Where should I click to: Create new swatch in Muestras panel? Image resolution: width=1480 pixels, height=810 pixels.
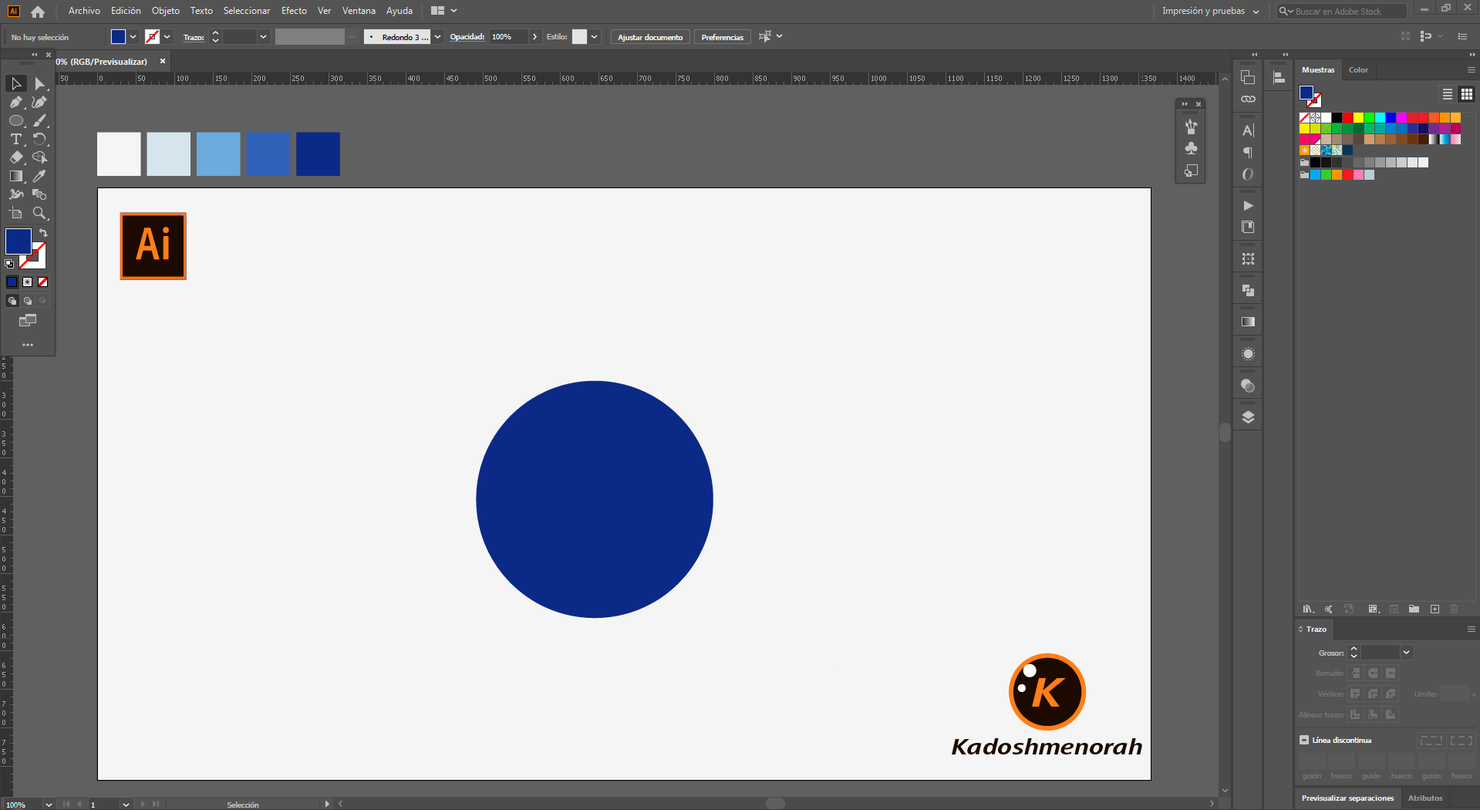[x=1434, y=609]
